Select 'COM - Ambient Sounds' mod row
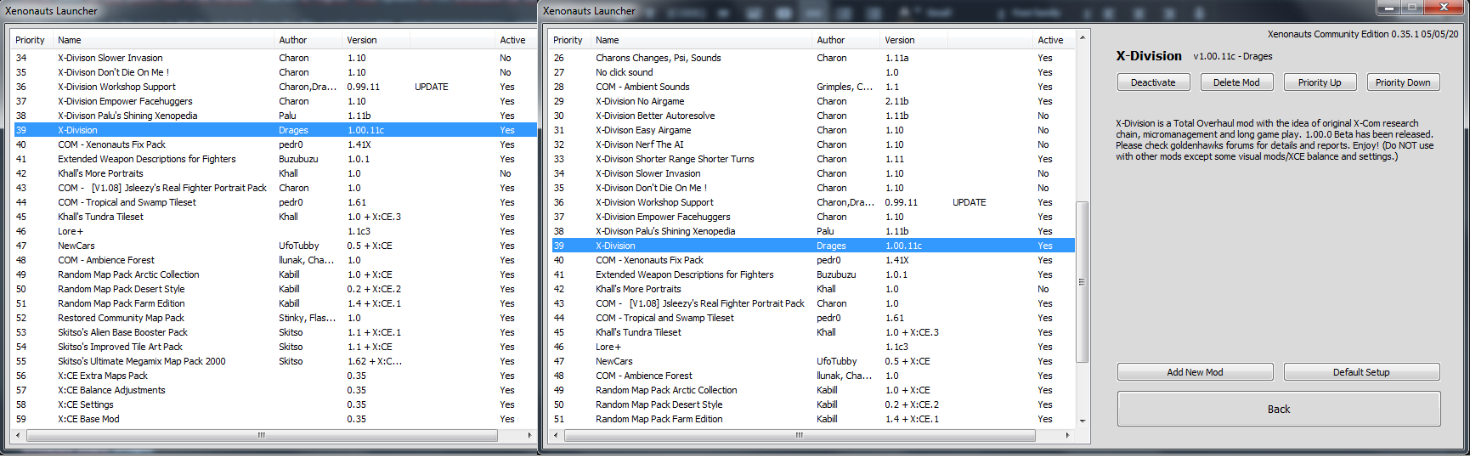 pyautogui.click(x=812, y=87)
